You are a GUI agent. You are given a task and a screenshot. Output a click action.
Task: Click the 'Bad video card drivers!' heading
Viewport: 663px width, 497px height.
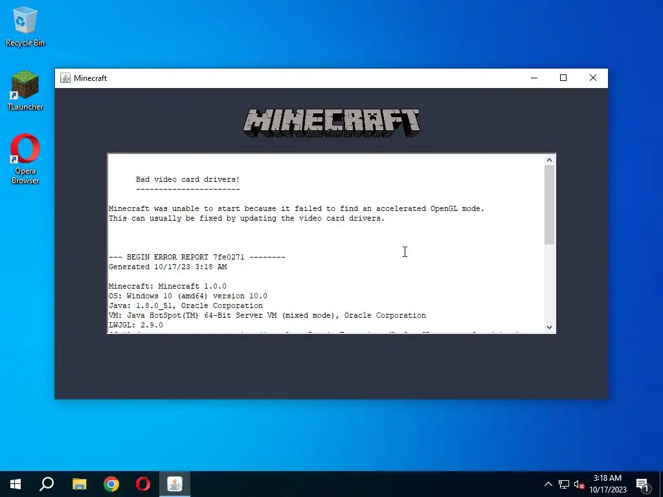click(188, 179)
